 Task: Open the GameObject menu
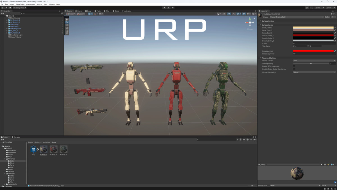[20, 4]
